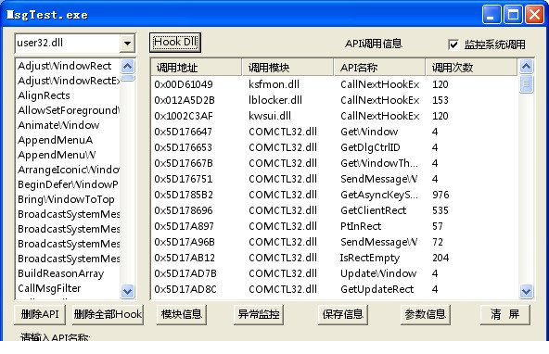Click the GetAsyncKeyS... API name
The height and width of the screenshot is (354, 549).
point(379,195)
